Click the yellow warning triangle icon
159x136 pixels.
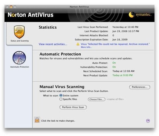tap(78, 44)
